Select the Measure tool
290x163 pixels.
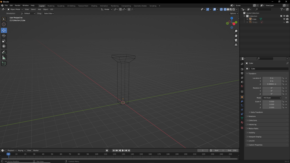(4, 58)
